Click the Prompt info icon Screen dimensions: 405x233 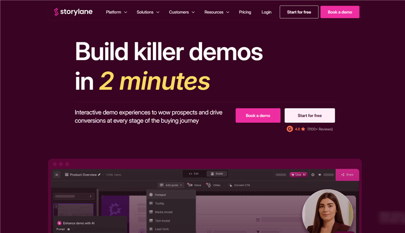[69, 229]
